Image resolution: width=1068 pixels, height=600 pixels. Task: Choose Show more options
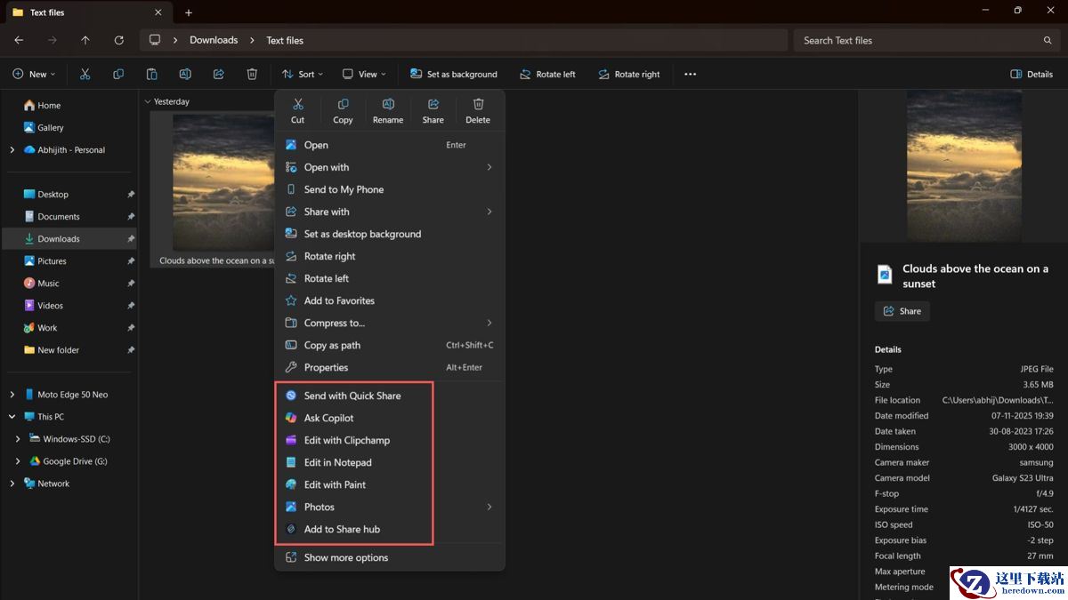(345, 557)
